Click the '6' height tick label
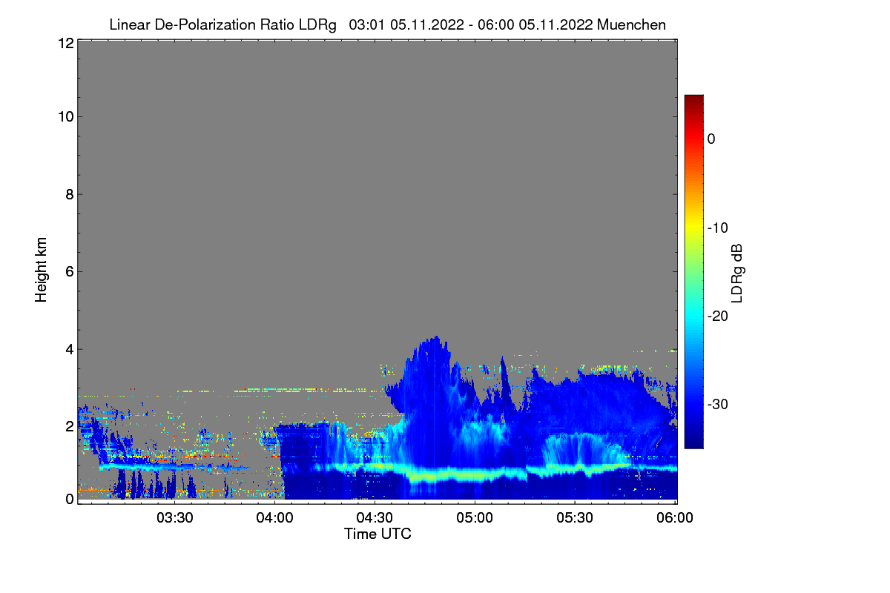Image resolution: width=890 pixels, height=593 pixels. [x=69, y=271]
